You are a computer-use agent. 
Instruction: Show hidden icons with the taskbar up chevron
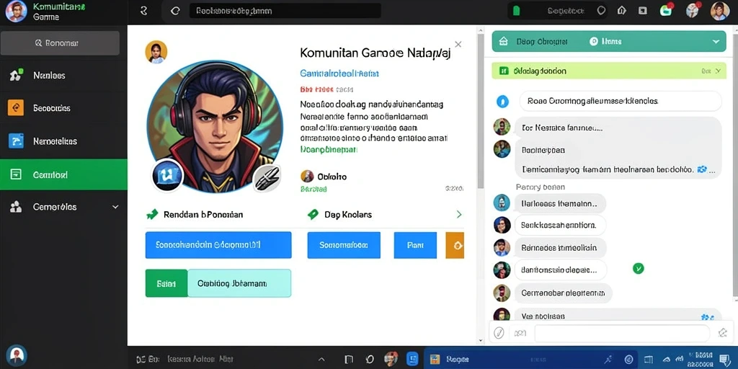pyautogui.click(x=322, y=360)
